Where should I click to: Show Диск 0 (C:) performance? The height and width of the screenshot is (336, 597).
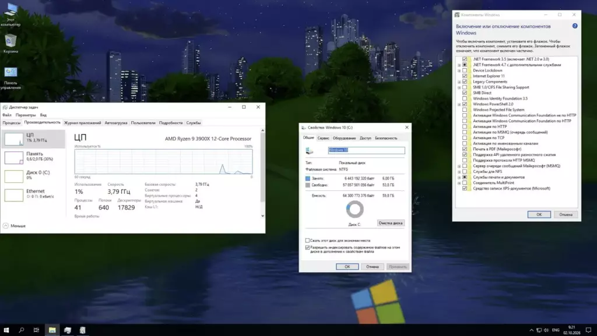[x=33, y=176]
